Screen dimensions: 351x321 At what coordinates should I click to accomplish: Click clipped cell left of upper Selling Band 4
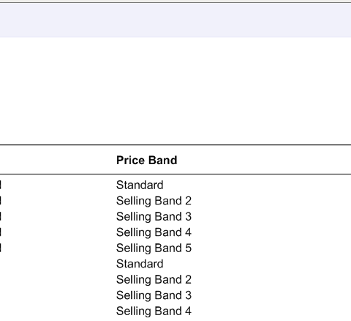click(1, 232)
